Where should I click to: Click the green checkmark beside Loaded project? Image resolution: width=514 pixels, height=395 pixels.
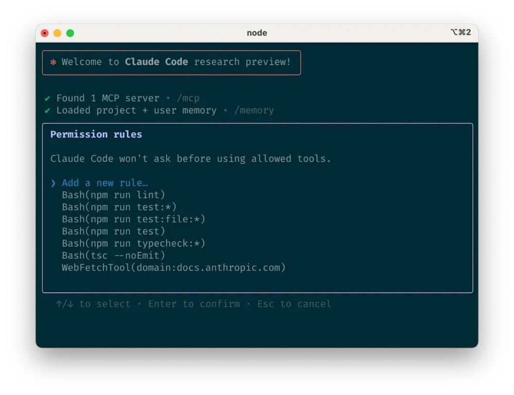point(47,111)
